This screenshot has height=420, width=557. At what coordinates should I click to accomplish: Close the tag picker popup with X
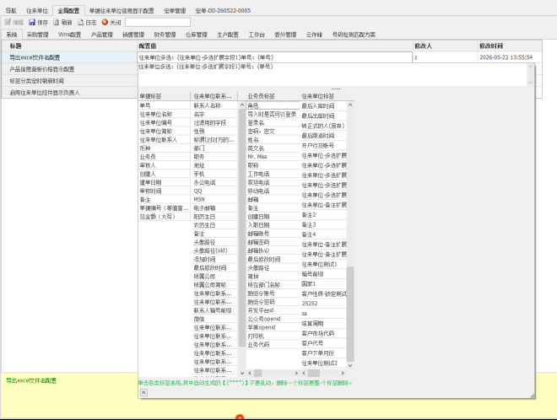pos(143,392)
